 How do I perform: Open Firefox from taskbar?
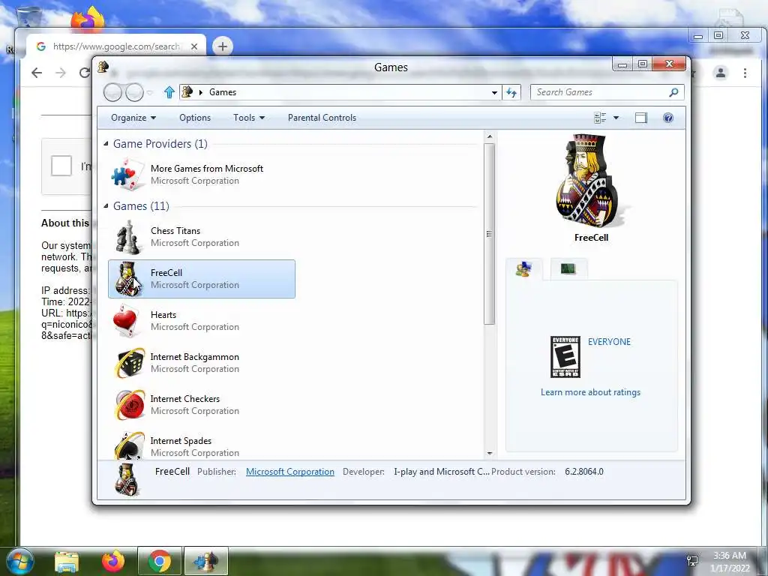pos(113,561)
